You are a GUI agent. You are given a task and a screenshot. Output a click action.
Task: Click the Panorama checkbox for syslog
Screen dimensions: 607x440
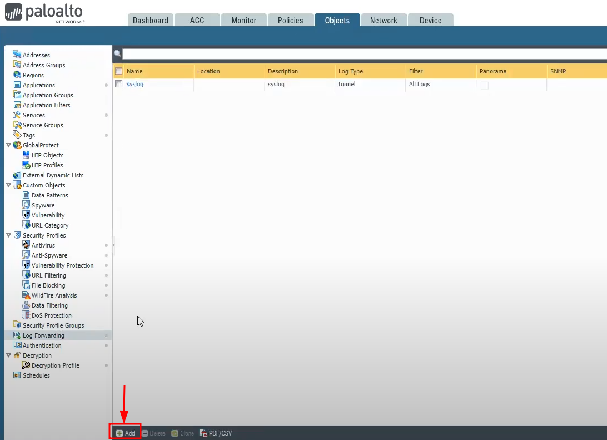pos(484,85)
